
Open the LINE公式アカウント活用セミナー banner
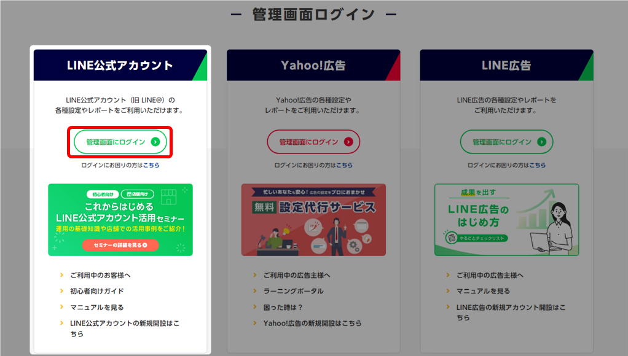click(x=120, y=220)
